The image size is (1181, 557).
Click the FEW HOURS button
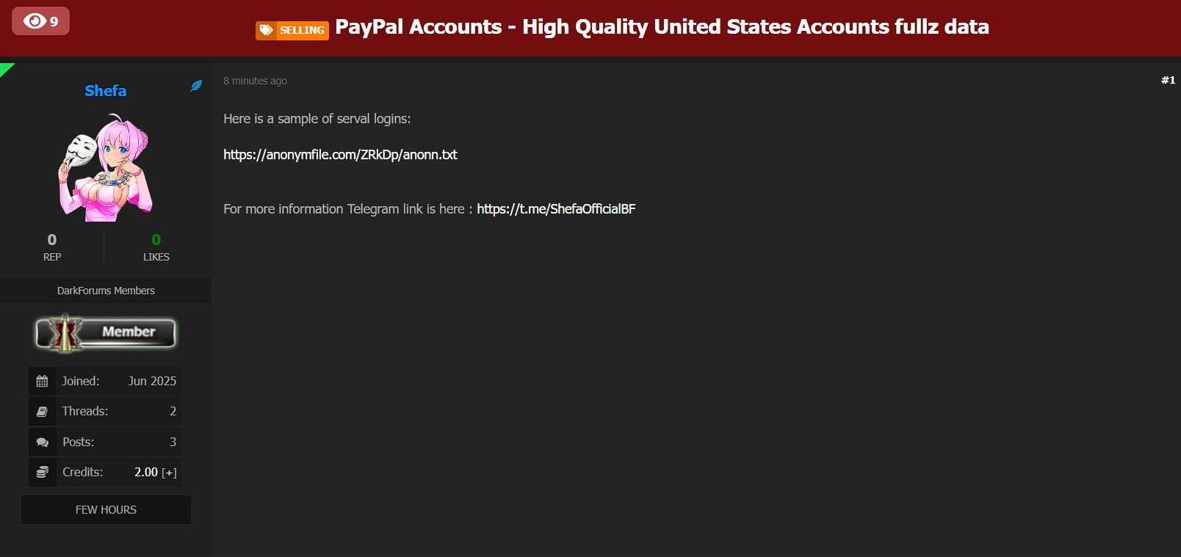click(106, 510)
